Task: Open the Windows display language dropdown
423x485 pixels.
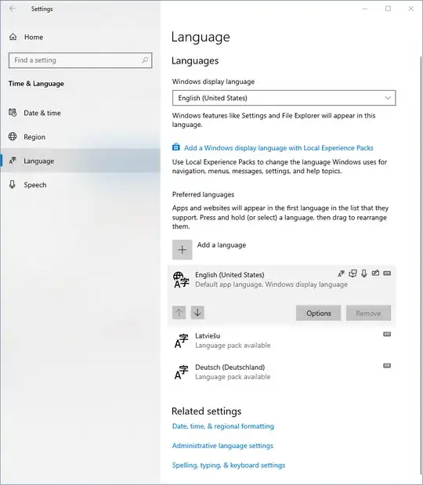Action: coord(284,98)
